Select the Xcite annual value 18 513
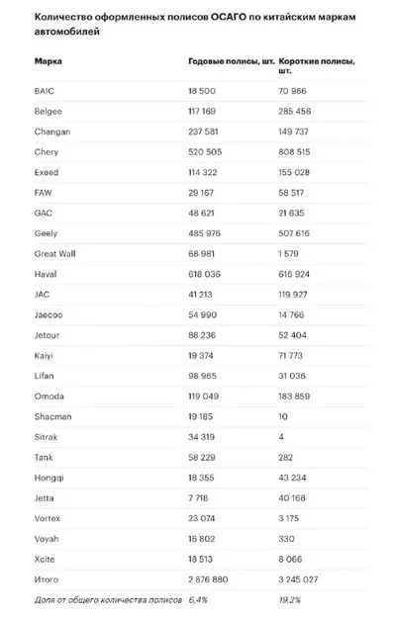Image resolution: width=396 pixels, height=617 pixels. coord(200,560)
